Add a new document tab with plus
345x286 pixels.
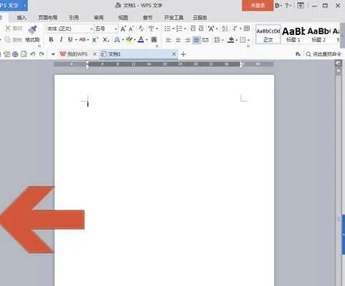[x=184, y=54]
